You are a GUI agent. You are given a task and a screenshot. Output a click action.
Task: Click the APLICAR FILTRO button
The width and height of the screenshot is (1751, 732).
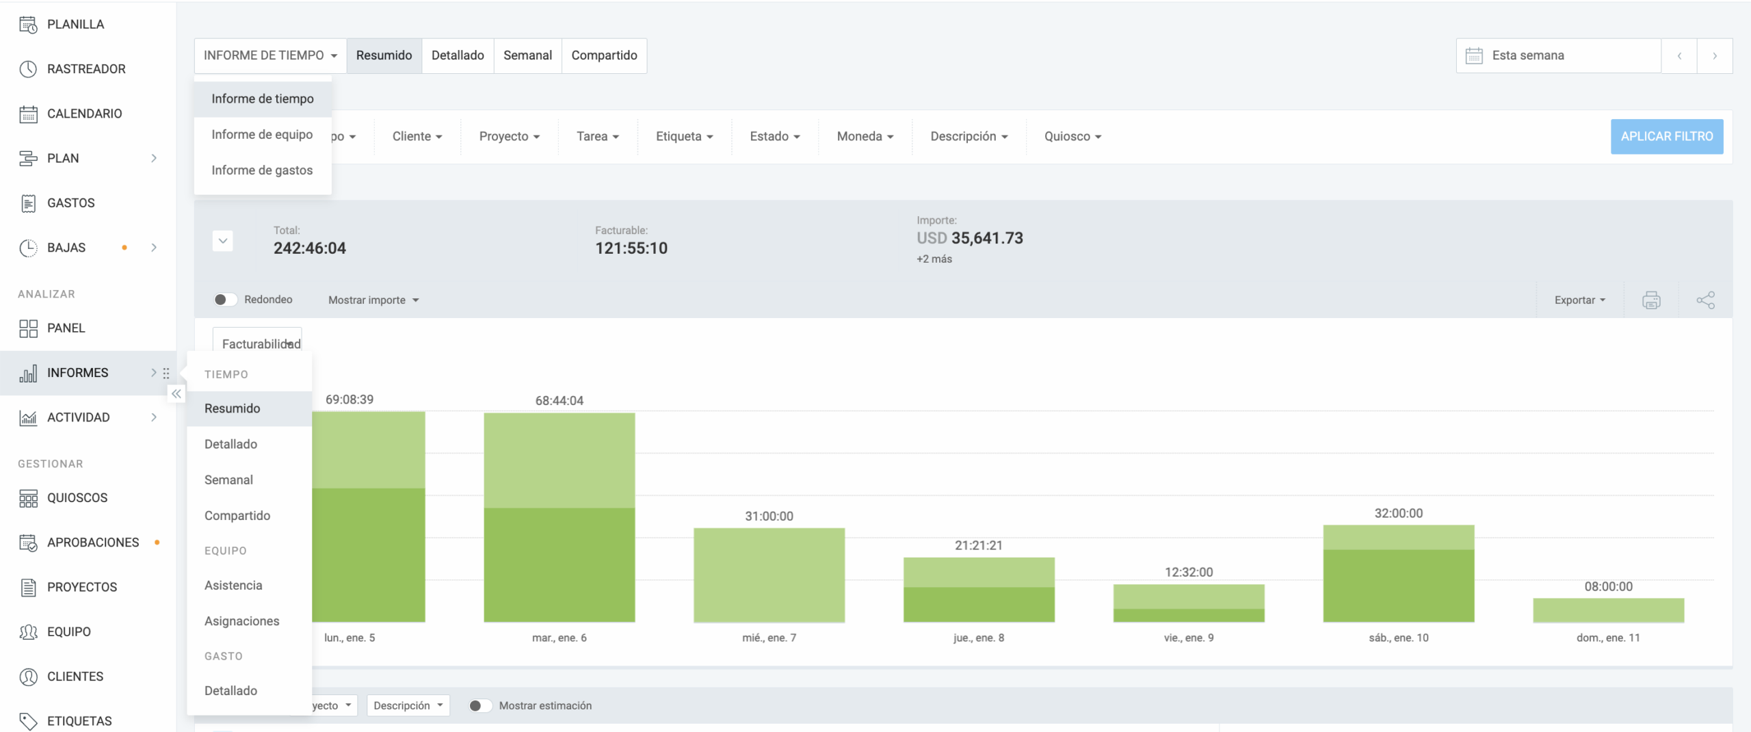click(x=1666, y=136)
